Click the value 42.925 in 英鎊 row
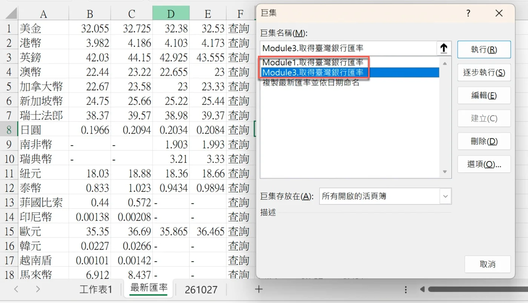 click(174, 57)
